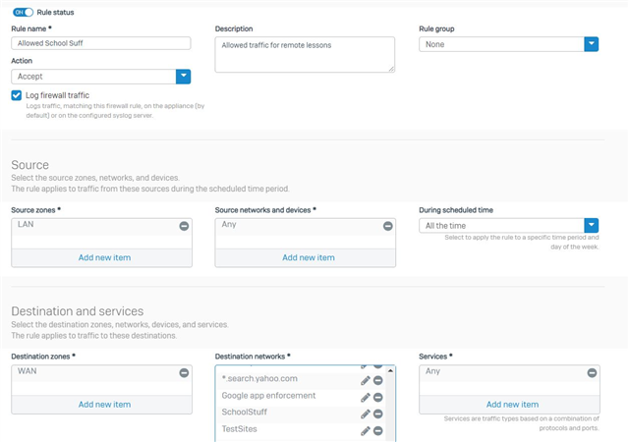629x442 pixels.
Task: Open During scheduled time dropdown
Action: point(509,226)
